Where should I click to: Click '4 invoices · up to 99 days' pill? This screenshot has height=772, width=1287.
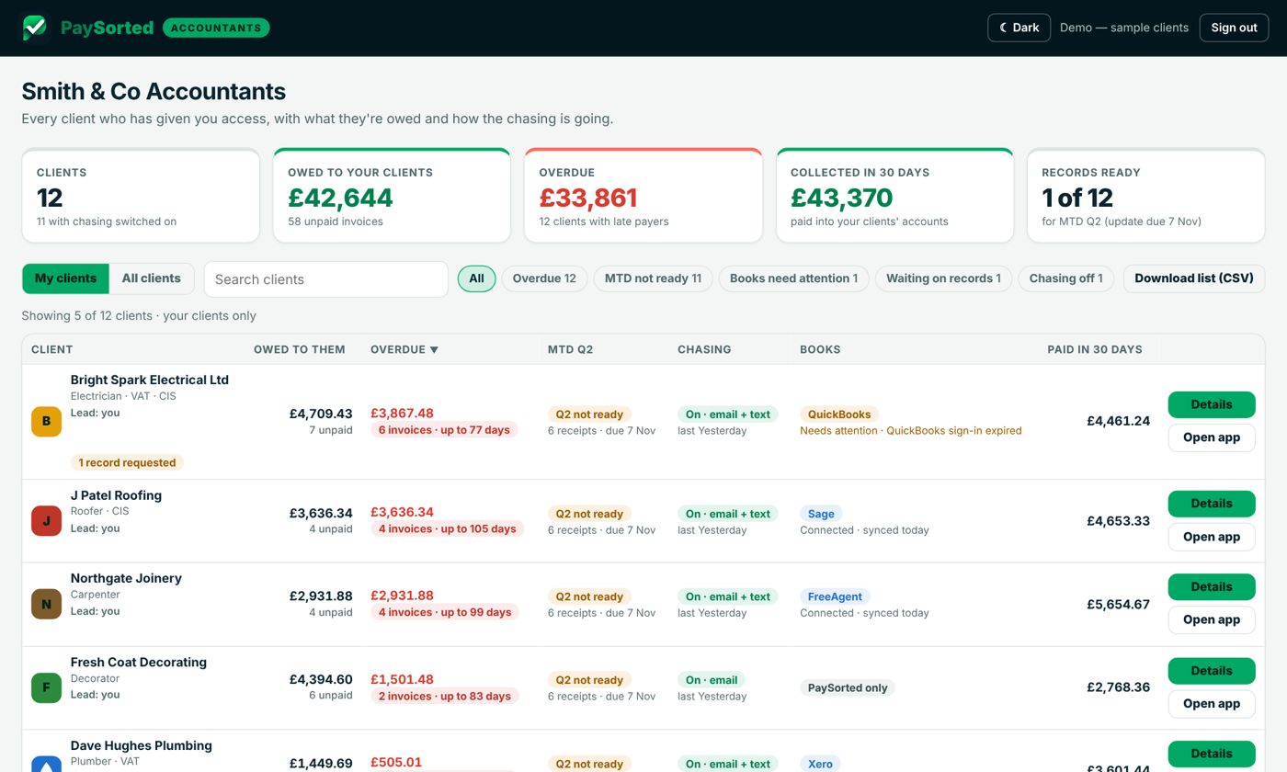click(444, 612)
